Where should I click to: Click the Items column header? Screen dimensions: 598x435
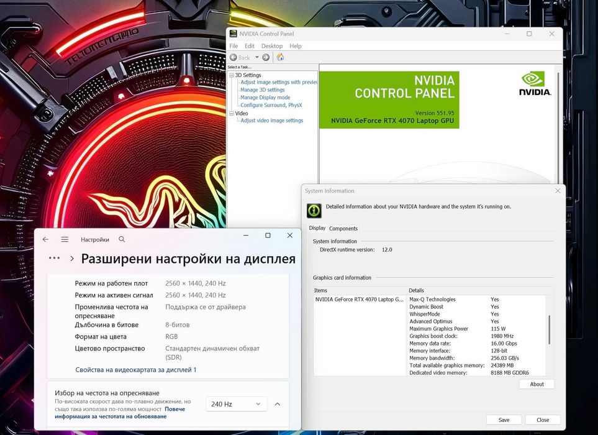coord(360,290)
